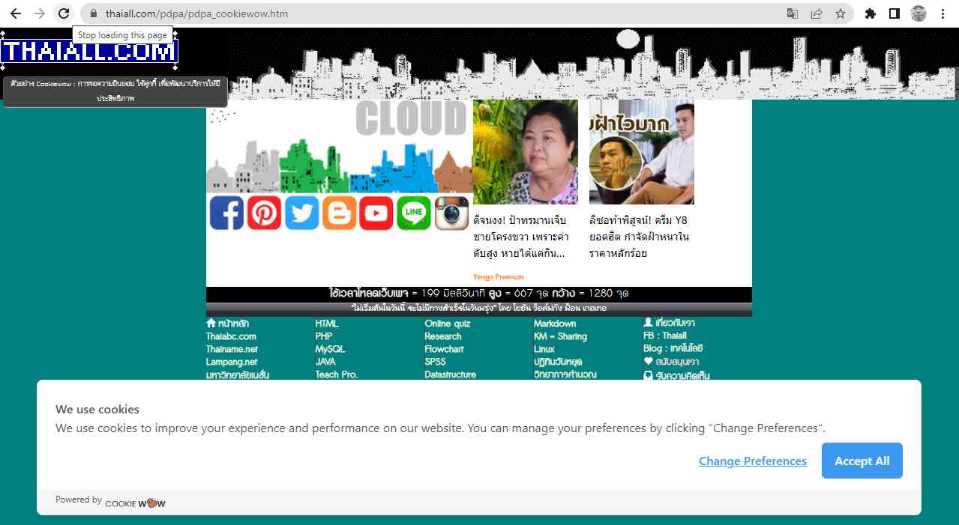Open Chrome three-dot menu

pos(943,13)
